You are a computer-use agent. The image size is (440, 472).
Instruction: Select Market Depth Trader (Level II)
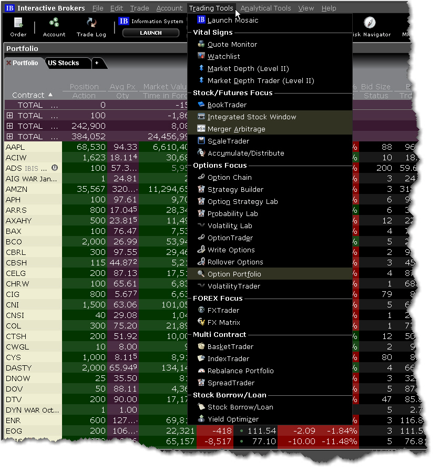pyautogui.click(x=260, y=81)
